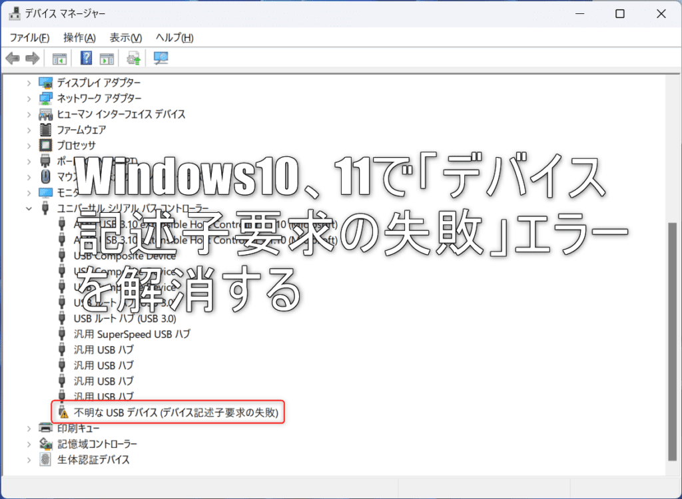Click the 生体認証デバイス fingerprint icon
This screenshot has height=499, width=682.
coord(45,460)
